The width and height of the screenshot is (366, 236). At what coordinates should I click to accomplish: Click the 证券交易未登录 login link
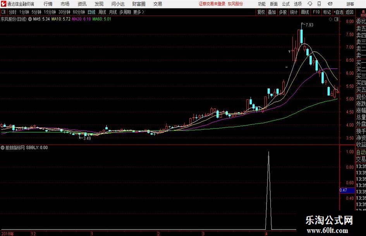pos(212,4)
